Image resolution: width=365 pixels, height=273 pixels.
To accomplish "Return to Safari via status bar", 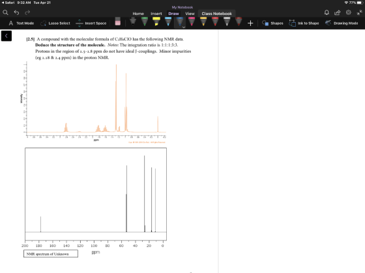I will click(x=8, y=3).
